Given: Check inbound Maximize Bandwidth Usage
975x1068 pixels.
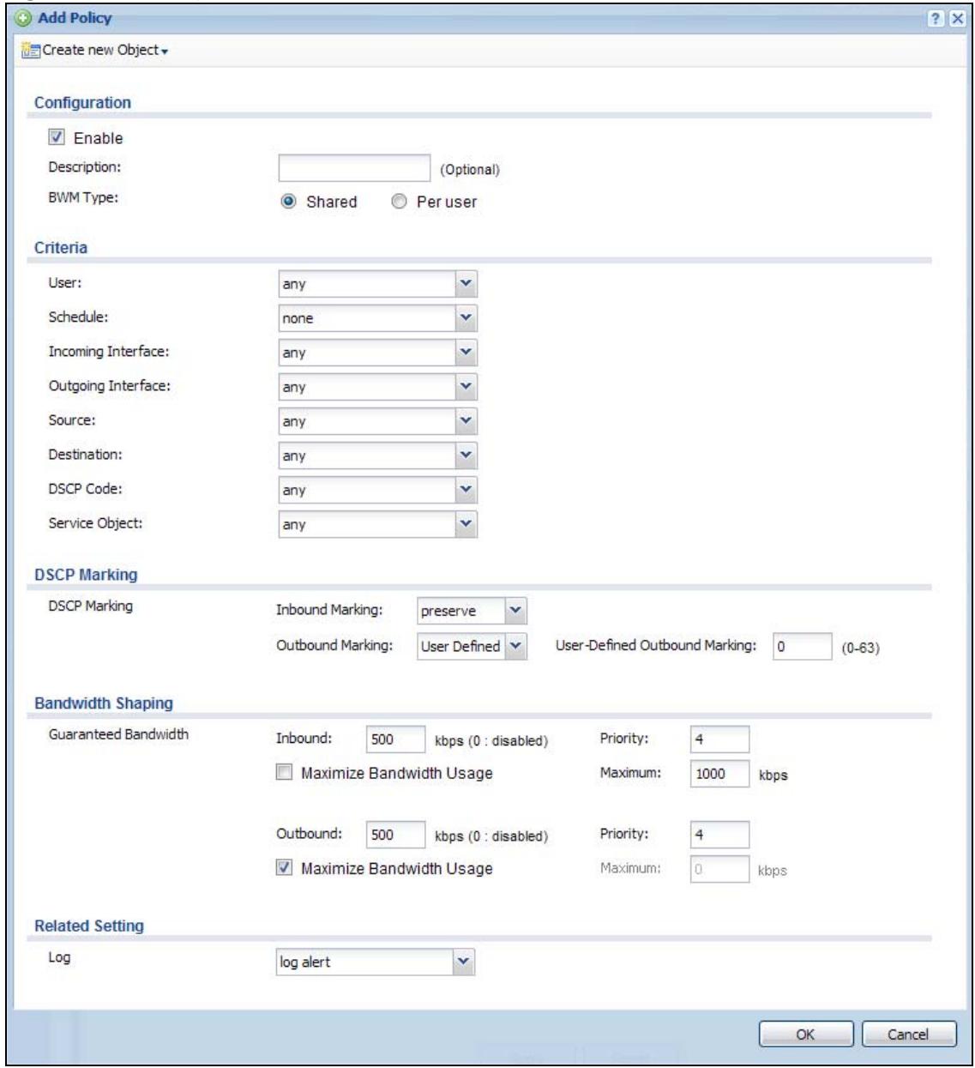Looking at the screenshot, I should (284, 773).
